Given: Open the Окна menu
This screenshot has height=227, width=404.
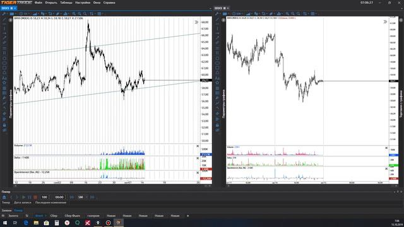Looking at the screenshot, I should pos(97,3).
